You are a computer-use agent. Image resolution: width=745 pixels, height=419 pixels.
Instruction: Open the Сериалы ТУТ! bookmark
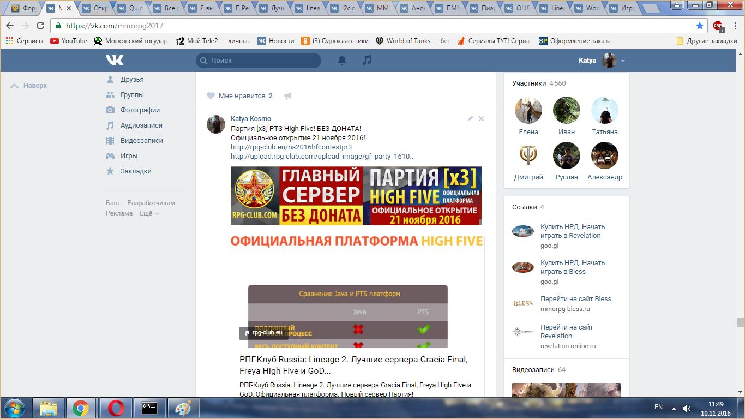click(x=495, y=41)
